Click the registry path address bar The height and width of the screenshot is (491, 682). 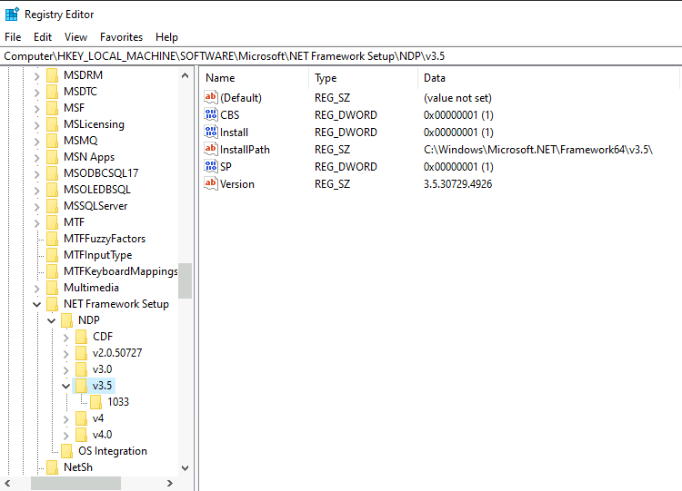[341, 56]
